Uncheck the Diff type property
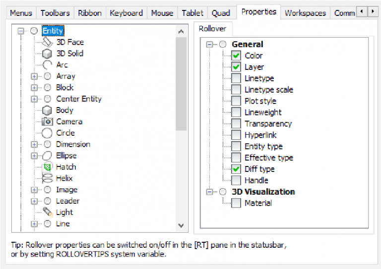The image size is (381, 269). (x=236, y=169)
